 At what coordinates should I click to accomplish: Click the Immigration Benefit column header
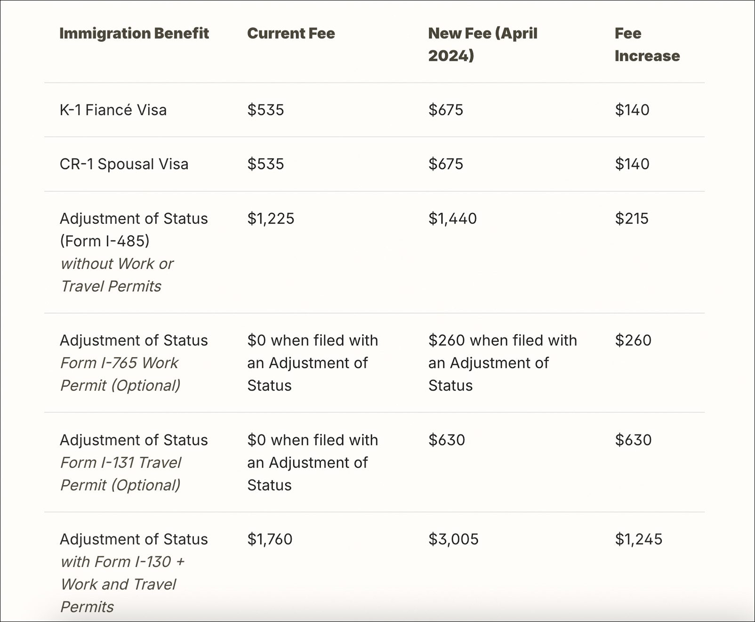(x=134, y=33)
